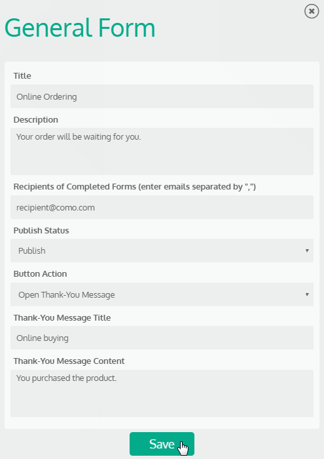Viewport: 324px width, 459px height.
Task: Click the Button Action label
Action: click(x=40, y=274)
